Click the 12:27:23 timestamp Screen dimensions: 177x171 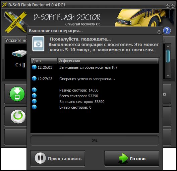[x=45, y=79]
